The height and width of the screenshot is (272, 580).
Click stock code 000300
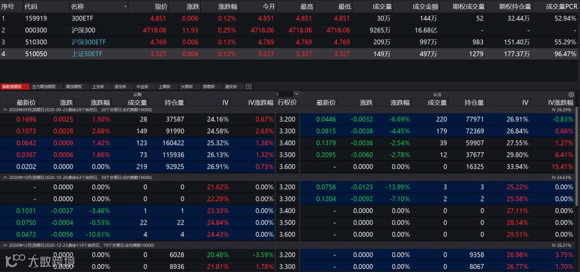pos(37,30)
